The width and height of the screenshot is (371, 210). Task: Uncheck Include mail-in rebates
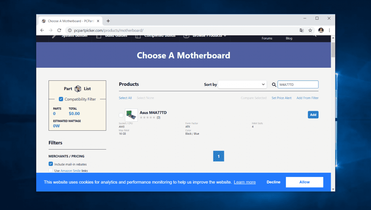tap(51, 164)
